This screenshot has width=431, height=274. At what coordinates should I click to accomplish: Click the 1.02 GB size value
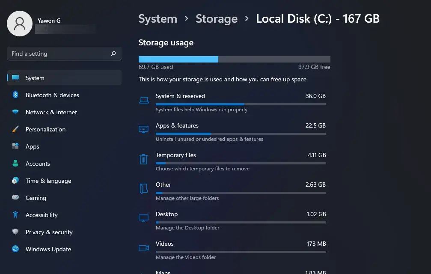tap(316, 214)
